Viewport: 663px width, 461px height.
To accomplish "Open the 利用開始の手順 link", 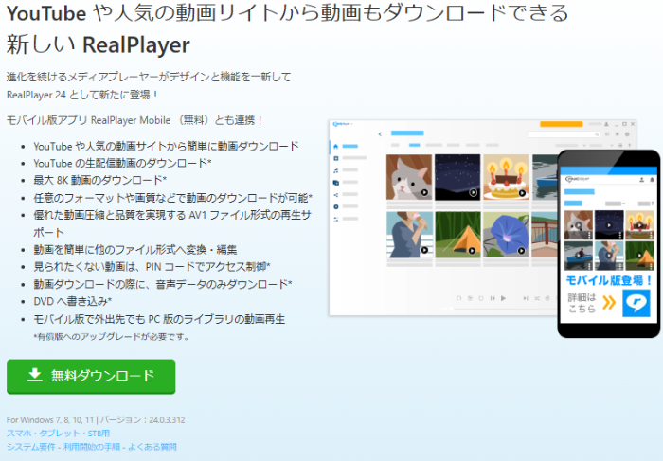I will [x=92, y=447].
